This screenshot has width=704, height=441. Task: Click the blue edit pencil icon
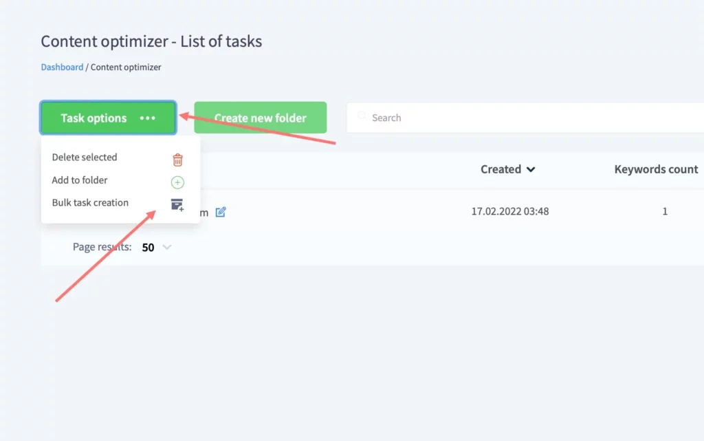point(221,212)
